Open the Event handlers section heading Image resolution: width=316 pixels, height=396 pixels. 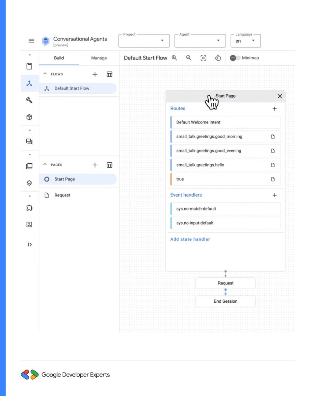[186, 195]
